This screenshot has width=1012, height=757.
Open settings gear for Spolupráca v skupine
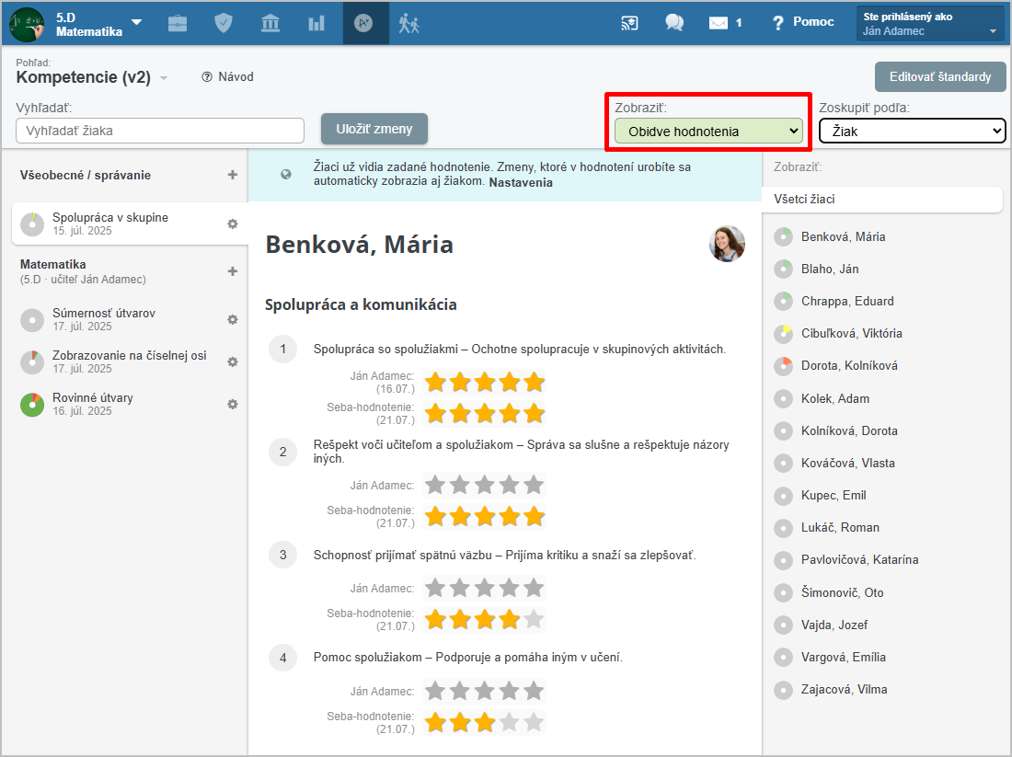pyautogui.click(x=233, y=224)
